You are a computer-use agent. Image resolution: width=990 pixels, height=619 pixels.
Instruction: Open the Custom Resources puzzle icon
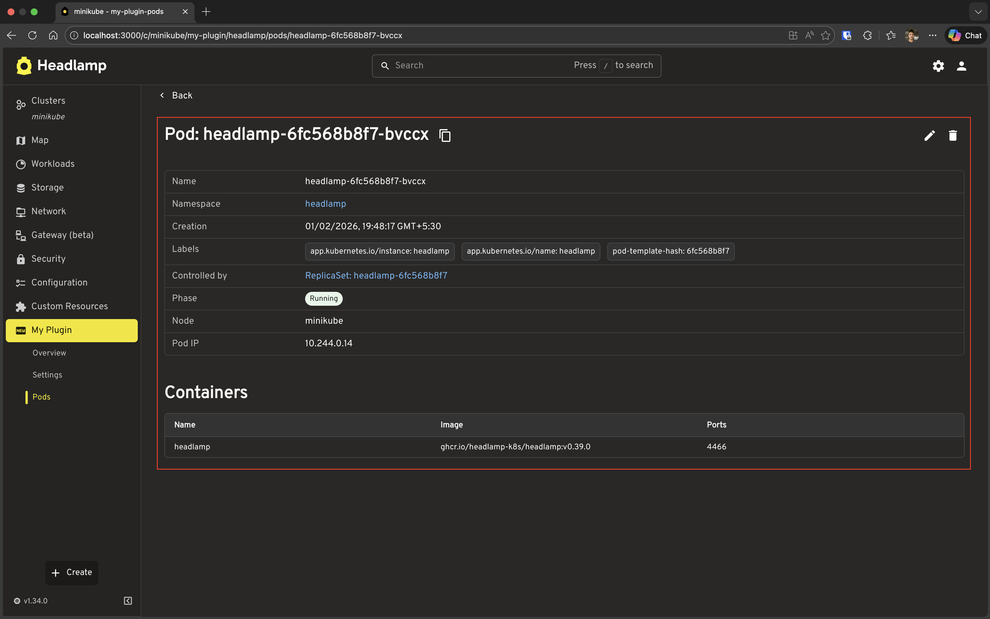coord(21,306)
